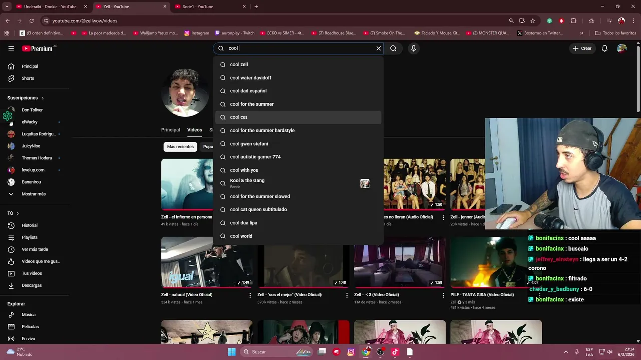Select 'Más recientes' filter chip
The image size is (641, 360).
[180, 147]
